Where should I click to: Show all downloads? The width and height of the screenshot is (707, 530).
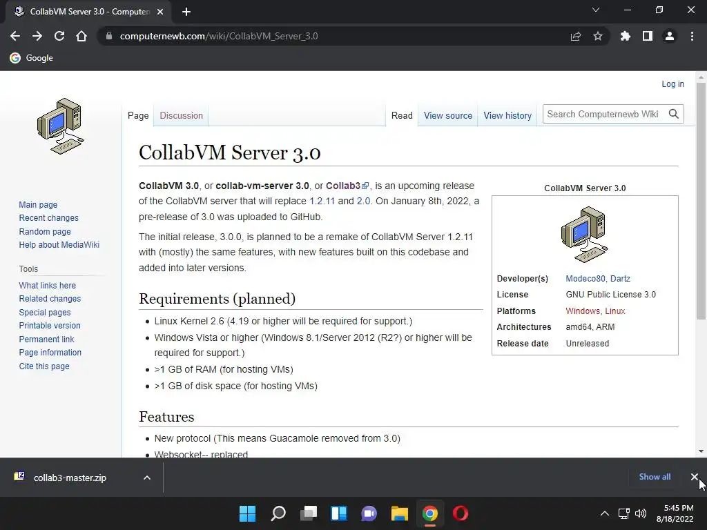click(x=655, y=477)
